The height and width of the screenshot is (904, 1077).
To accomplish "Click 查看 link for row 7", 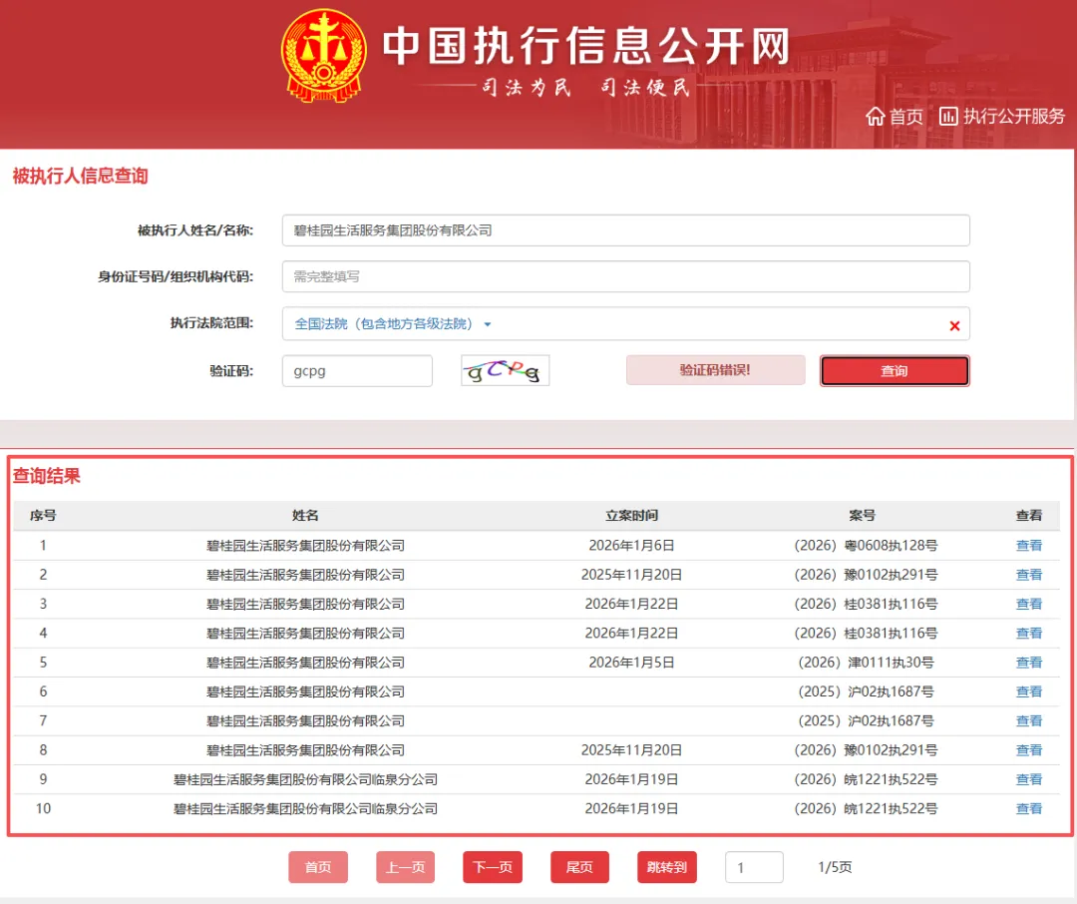I will pos(1029,720).
